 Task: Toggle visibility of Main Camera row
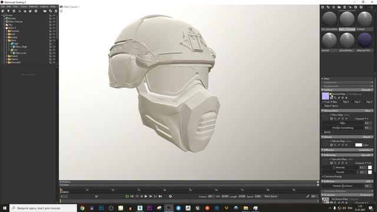(54, 22)
